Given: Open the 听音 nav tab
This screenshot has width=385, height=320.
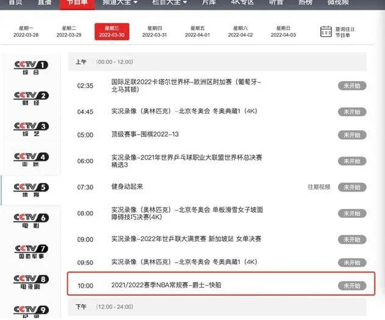Looking at the screenshot, I should (x=276, y=2).
